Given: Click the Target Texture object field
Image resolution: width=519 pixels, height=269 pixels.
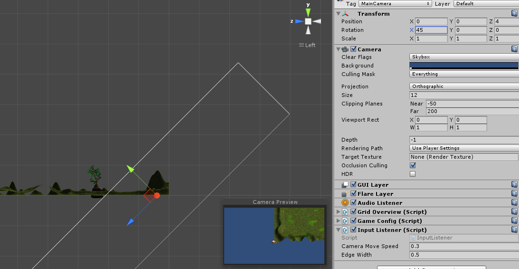Looking at the screenshot, I should click(x=464, y=157).
